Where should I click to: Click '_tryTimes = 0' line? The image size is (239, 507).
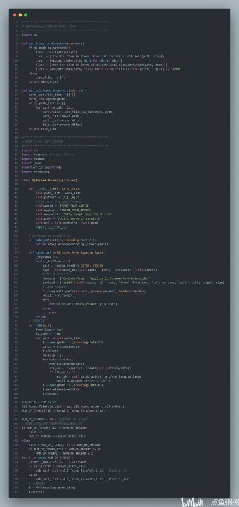coord(47,257)
